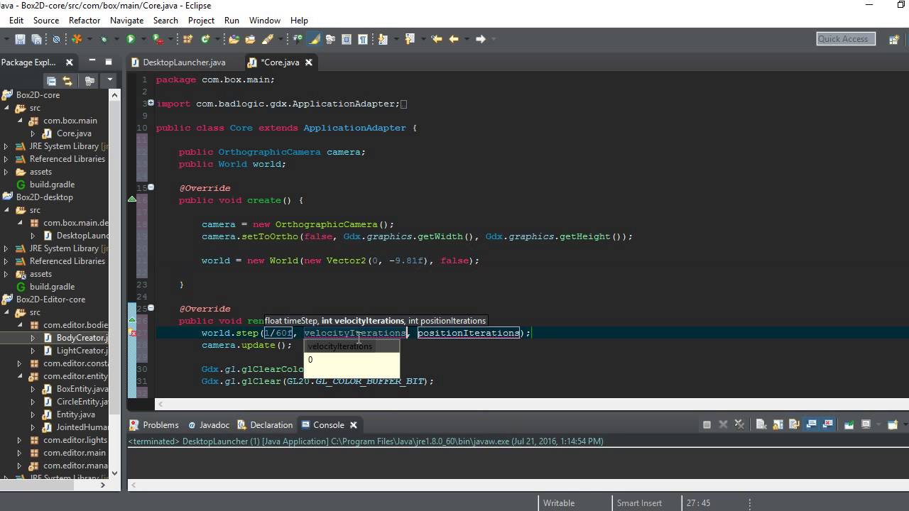Open Package Explorer View Menu dropdown
This screenshot has width=909, height=511.
111,80
